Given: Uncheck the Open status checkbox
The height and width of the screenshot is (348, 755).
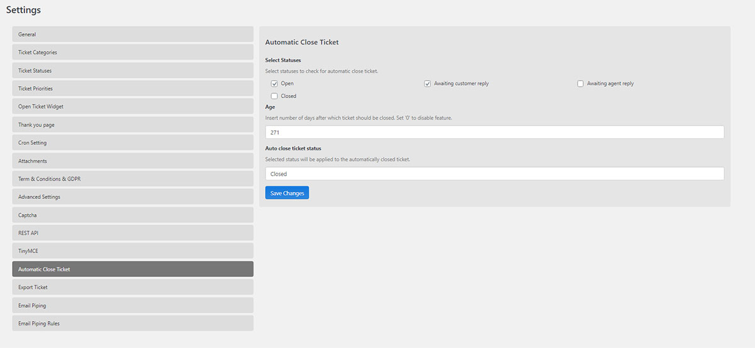Looking at the screenshot, I should click(274, 84).
